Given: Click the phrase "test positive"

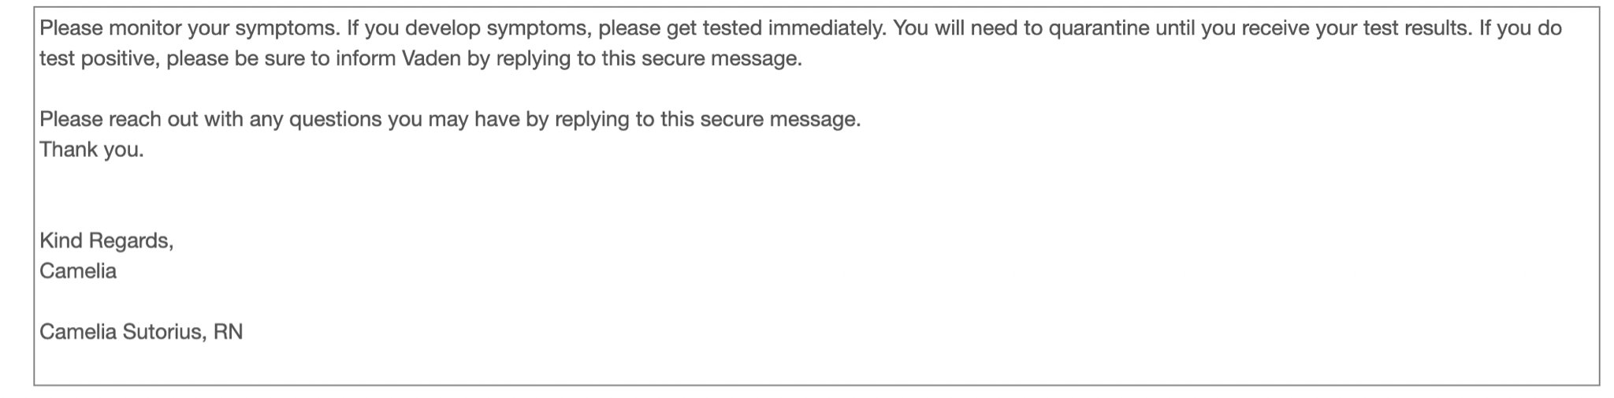Looking at the screenshot, I should [x=100, y=59].
